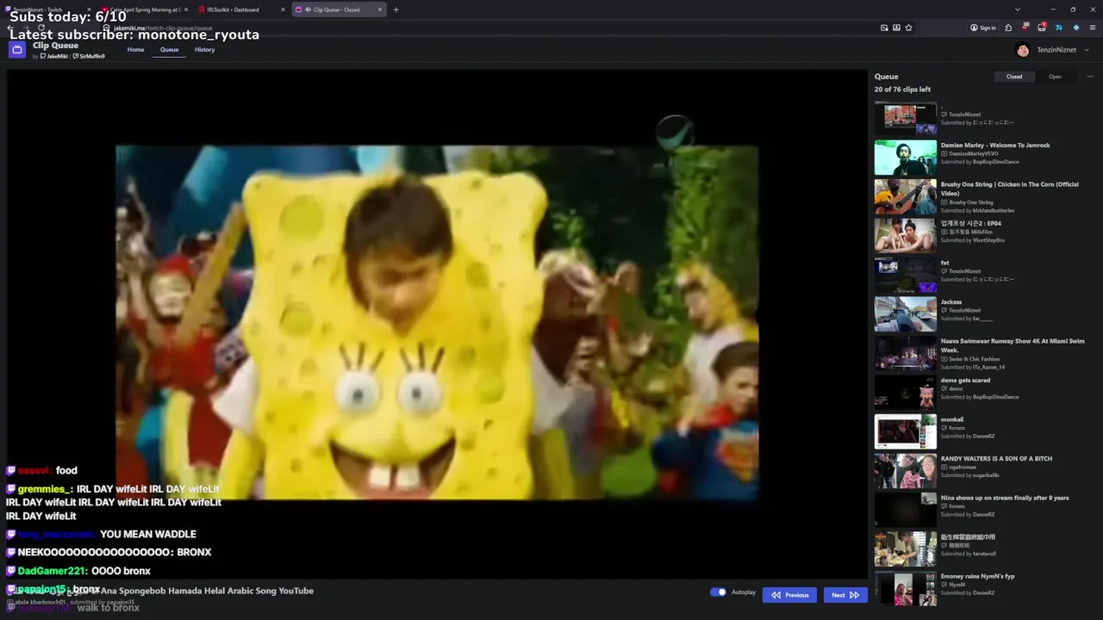
Task: Bookmark this page with the star icon
Action: click(x=908, y=28)
